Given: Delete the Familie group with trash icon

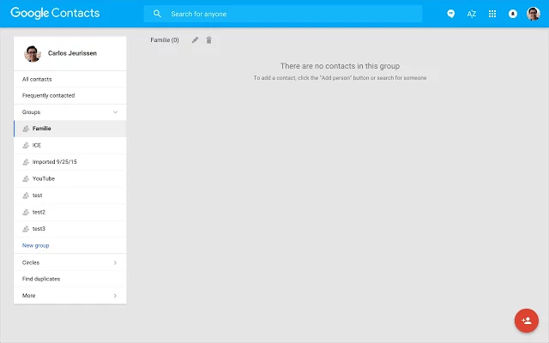Looking at the screenshot, I should tap(209, 40).
